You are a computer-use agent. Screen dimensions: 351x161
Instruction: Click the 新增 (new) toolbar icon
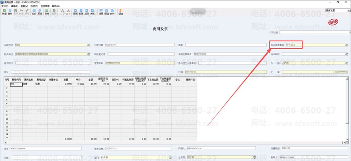pyautogui.click(x=4, y=12)
